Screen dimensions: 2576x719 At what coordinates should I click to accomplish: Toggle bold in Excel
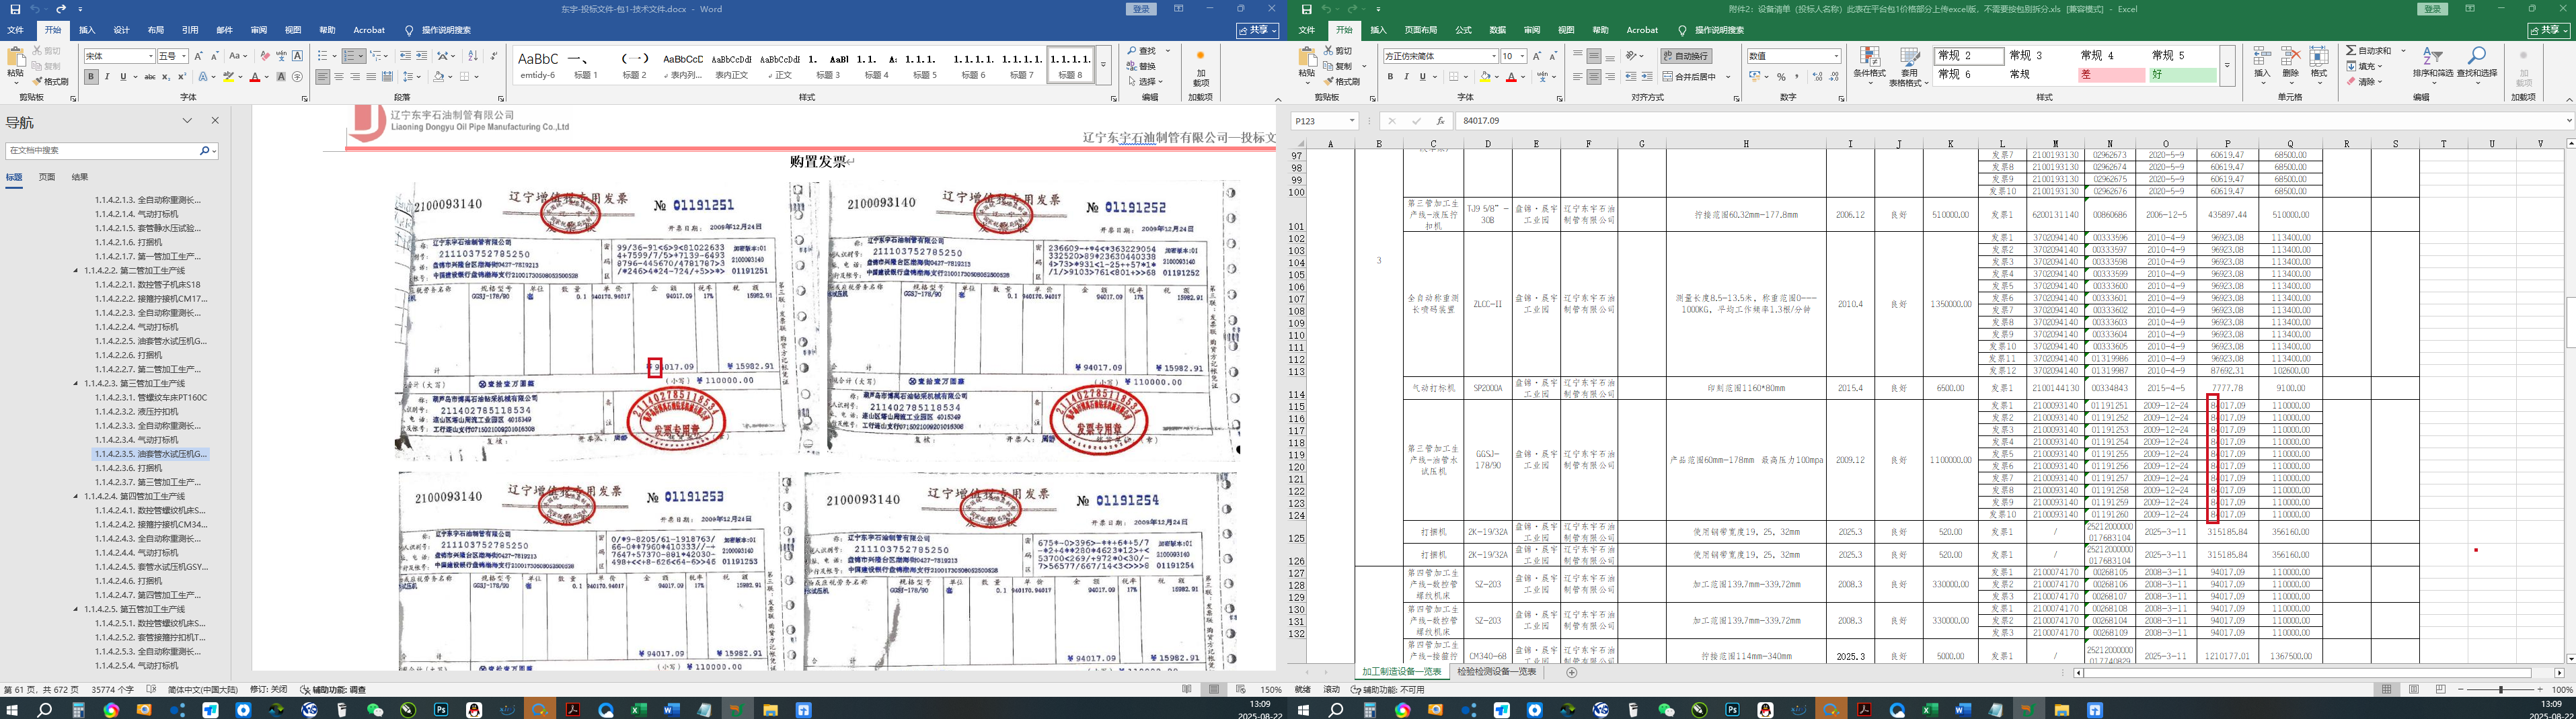1390,77
